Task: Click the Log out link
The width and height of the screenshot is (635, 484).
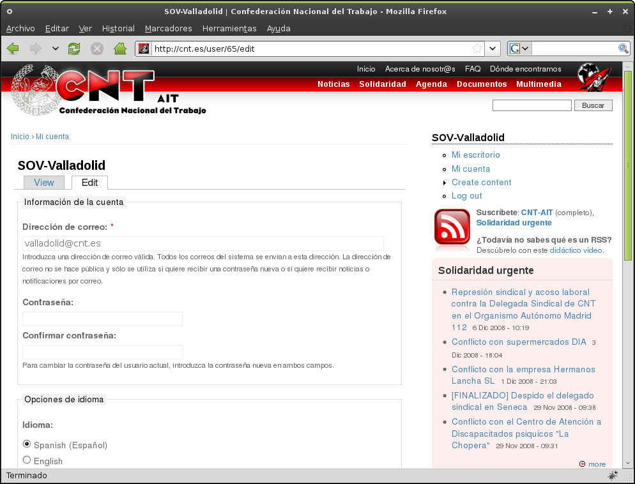Action: pyautogui.click(x=467, y=196)
